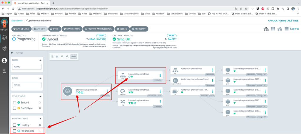Click external link icon on ing node
Screen dimensions: 301x134
tap(135, 103)
